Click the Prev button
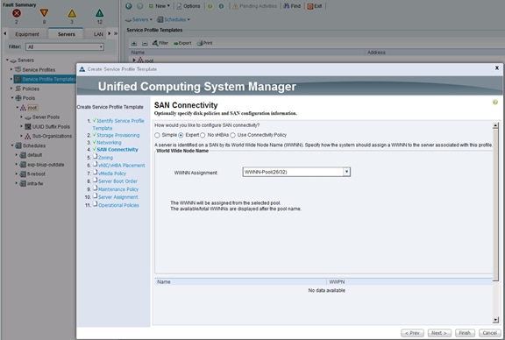This screenshot has height=340, width=505. click(412, 333)
